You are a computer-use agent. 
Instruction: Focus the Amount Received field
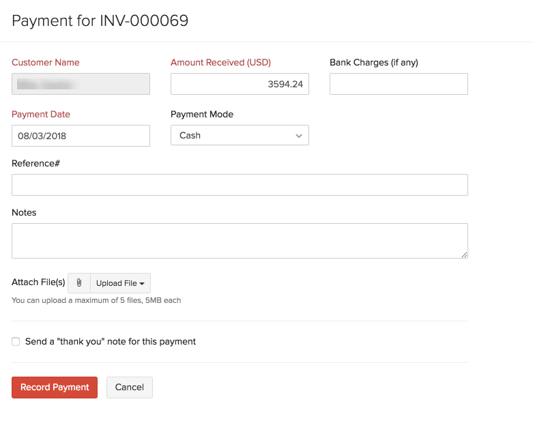coord(240,84)
